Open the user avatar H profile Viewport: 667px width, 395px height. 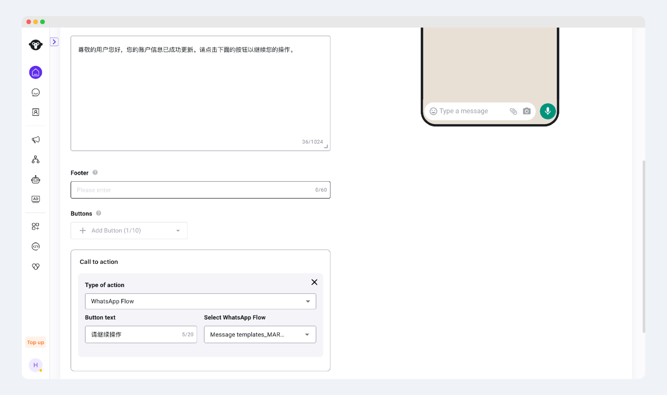(x=36, y=365)
